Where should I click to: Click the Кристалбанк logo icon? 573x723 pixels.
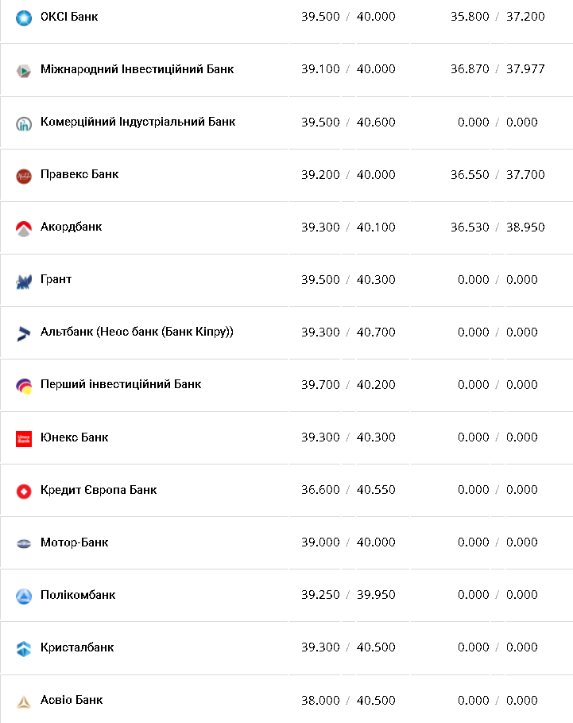pos(24,648)
